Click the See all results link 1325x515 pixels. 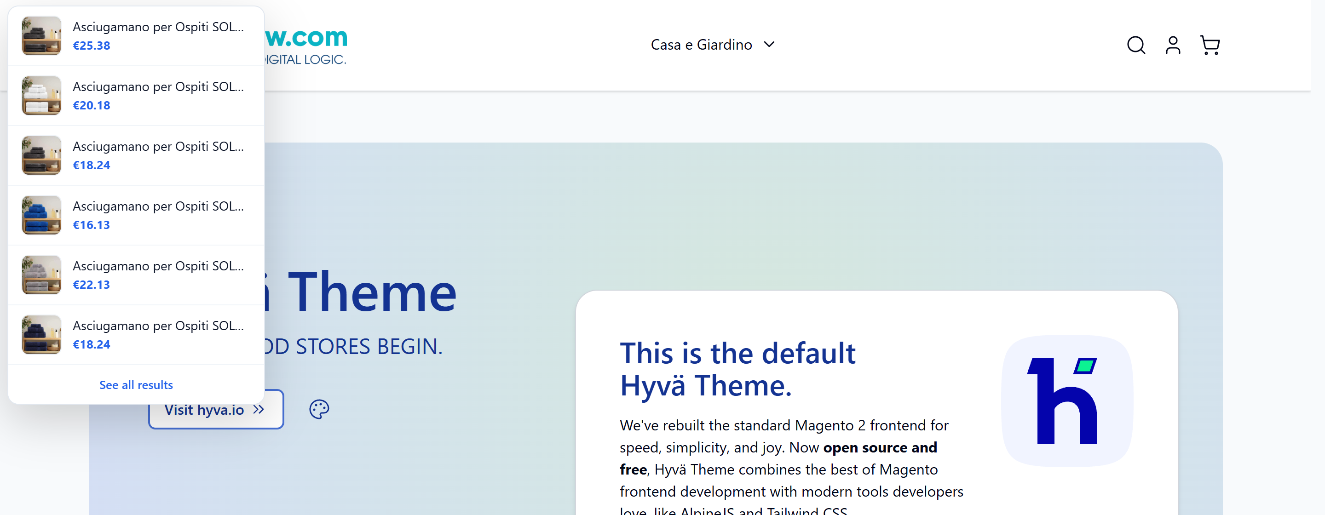point(136,384)
